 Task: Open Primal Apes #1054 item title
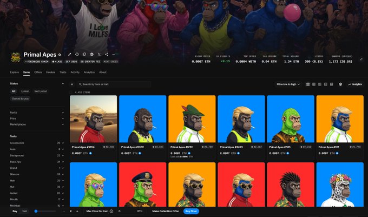(x=83, y=147)
